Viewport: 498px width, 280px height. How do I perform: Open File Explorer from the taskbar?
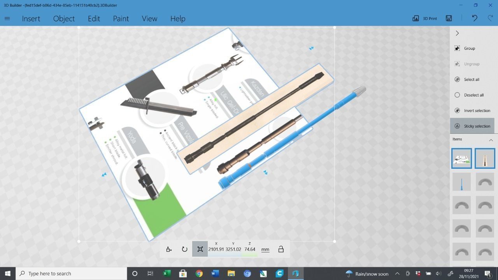(x=231, y=273)
